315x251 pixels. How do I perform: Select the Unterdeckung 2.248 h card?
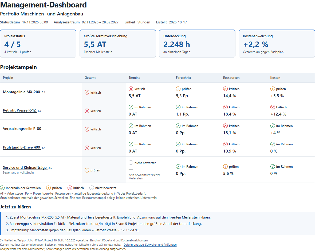point(197,43)
